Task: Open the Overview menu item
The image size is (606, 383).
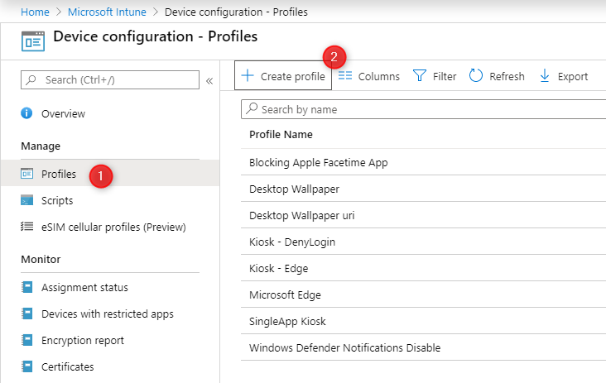Action: click(64, 113)
